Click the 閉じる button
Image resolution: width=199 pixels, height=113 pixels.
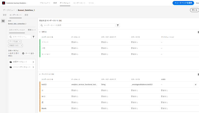[x=194, y=10]
